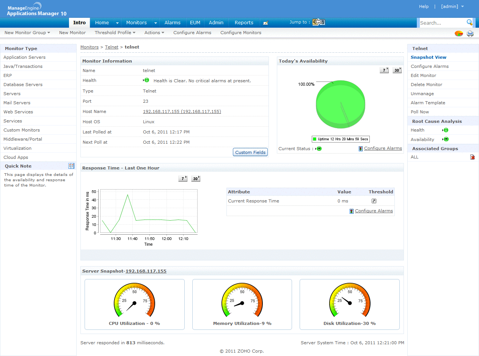The width and height of the screenshot is (479, 356).
Task: Click the Custom Fields button
Action: point(250,152)
